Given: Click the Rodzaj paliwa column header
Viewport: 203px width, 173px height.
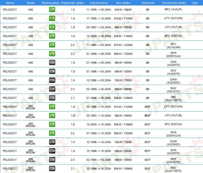Looking at the screenshot, I should (50, 3).
